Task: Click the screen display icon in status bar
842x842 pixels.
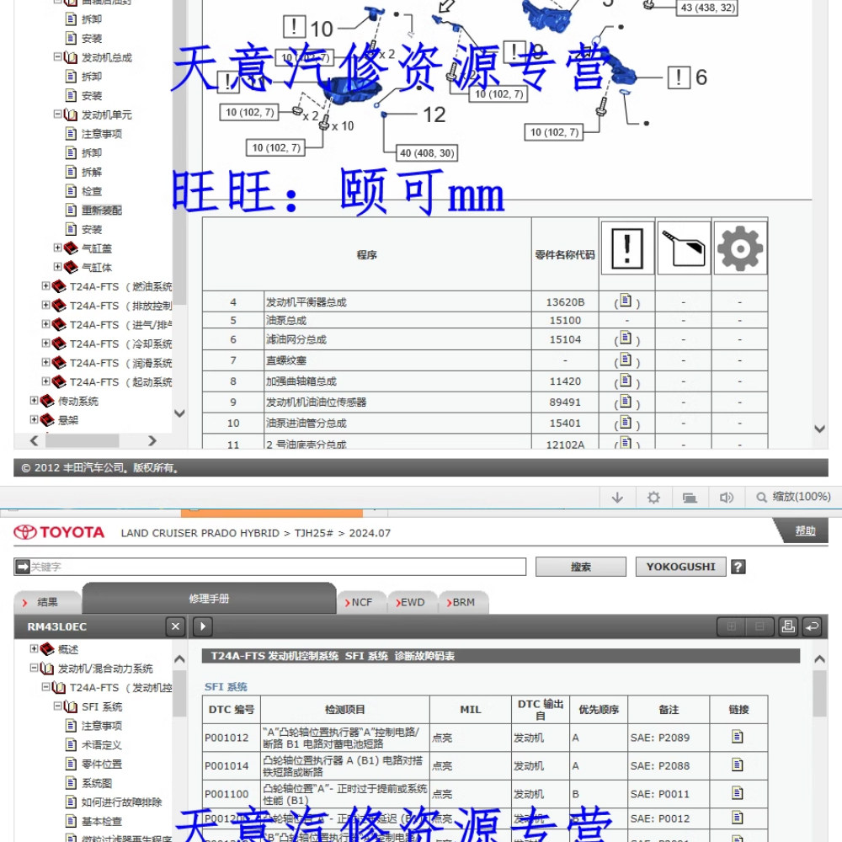Action: [x=690, y=498]
